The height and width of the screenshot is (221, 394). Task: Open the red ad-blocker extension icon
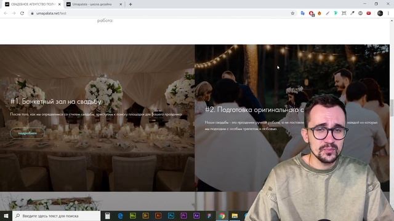[x=312, y=14]
